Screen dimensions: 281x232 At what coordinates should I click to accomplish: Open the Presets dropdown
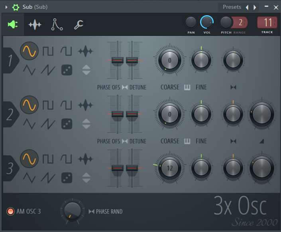coord(232,7)
